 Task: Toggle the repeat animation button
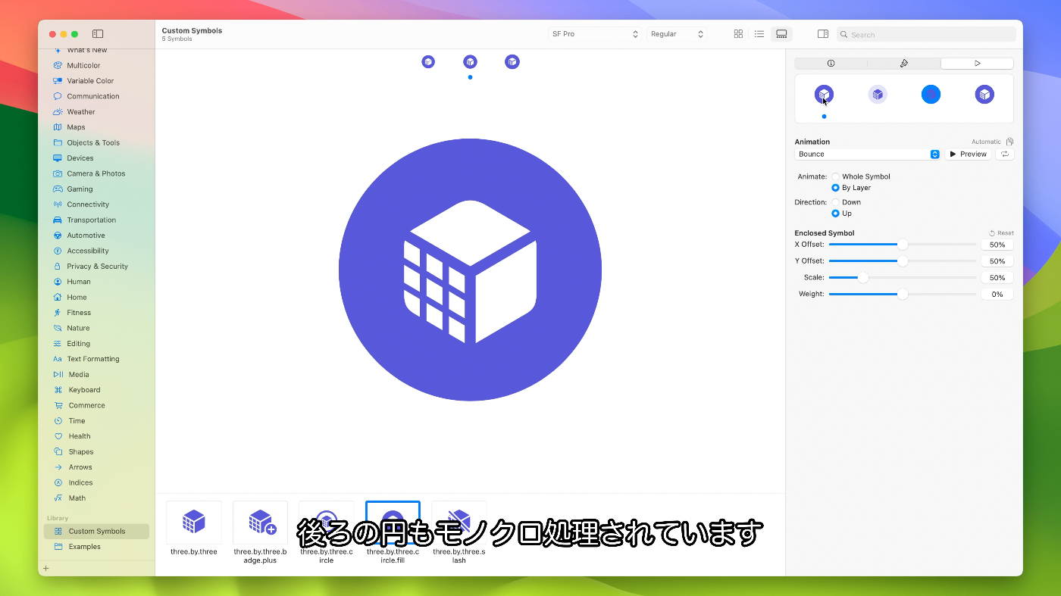[1005, 154]
